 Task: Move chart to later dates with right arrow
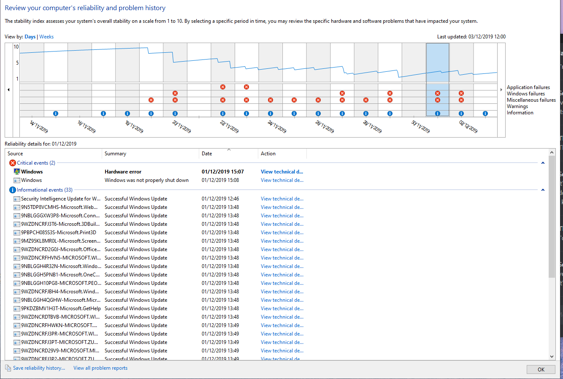pos(501,89)
